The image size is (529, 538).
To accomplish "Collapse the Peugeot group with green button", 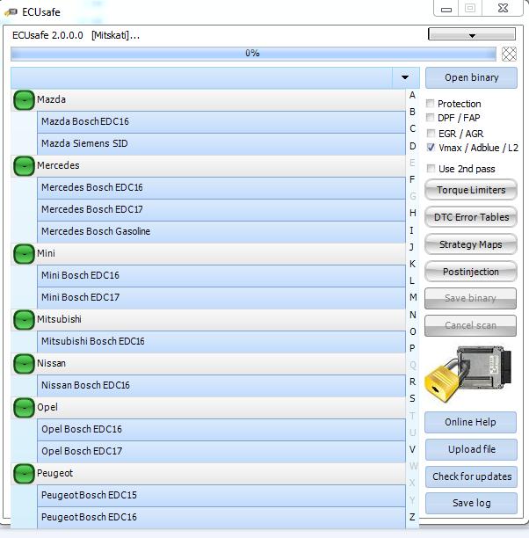I will click(24, 474).
